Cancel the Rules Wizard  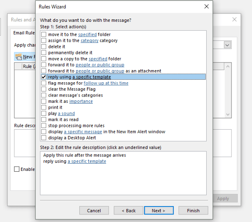click(x=94, y=211)
